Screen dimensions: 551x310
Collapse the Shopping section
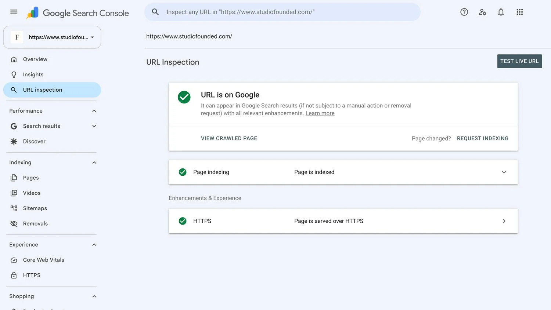(94, 296)
